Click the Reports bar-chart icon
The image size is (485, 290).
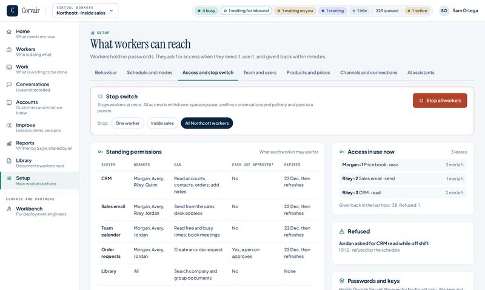pos(9,143)
